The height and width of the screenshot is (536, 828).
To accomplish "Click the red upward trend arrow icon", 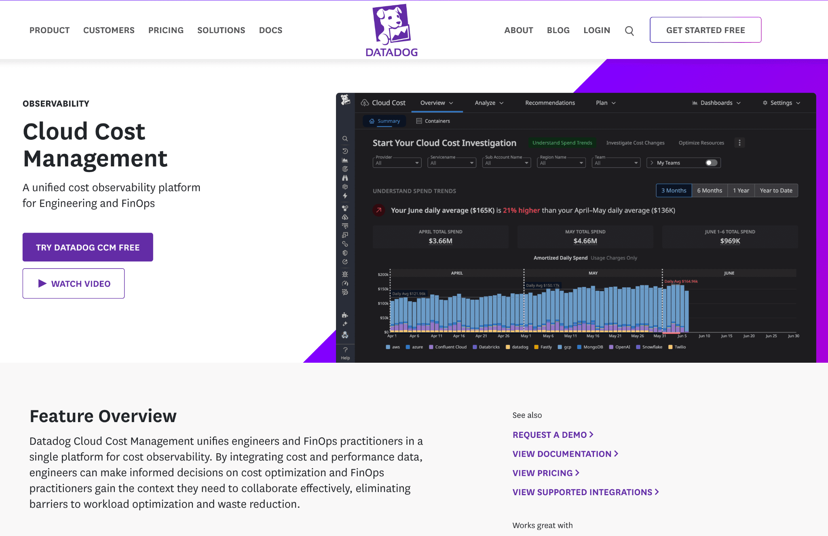I will point(379,210).
